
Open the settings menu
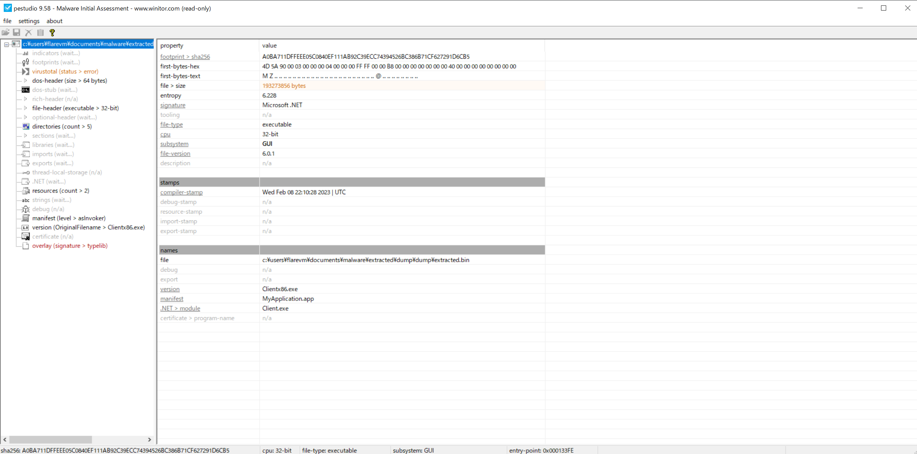[29, 21]
